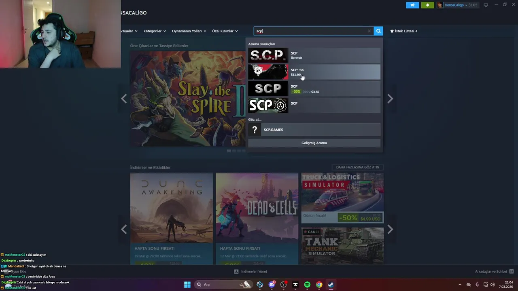Click the search magnifier button
The image size is (518, 291).
click(x=378, y=31)
